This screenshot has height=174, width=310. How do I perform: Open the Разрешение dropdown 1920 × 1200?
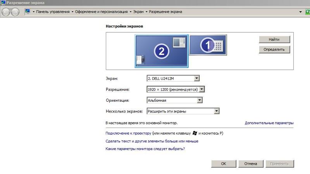point(176,89)
